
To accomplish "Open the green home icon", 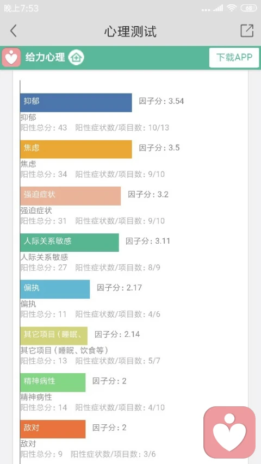I will click(x=76, y=57).
